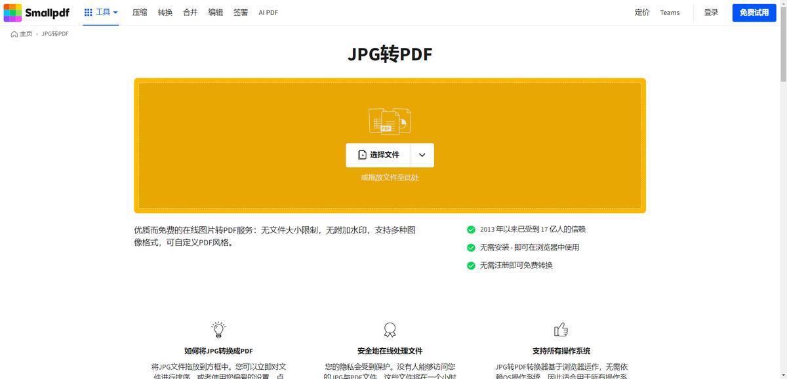
Task: View the 定价 pricing page
Action: pyautogui.click(x=642, y=12)
